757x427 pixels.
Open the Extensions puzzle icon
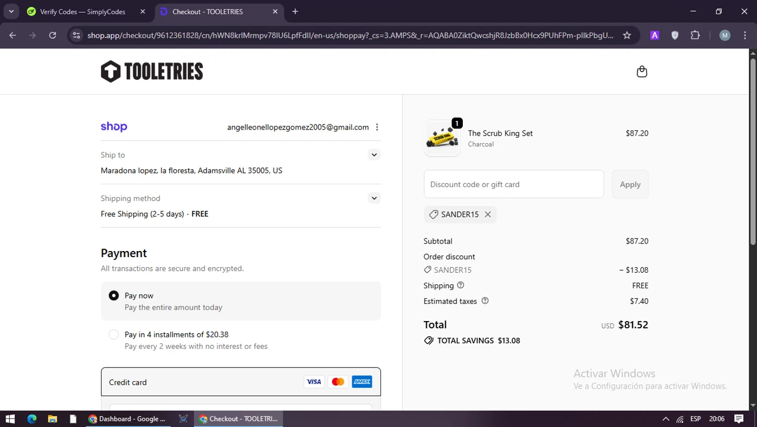pyautogui.click(x=695, y=35)
